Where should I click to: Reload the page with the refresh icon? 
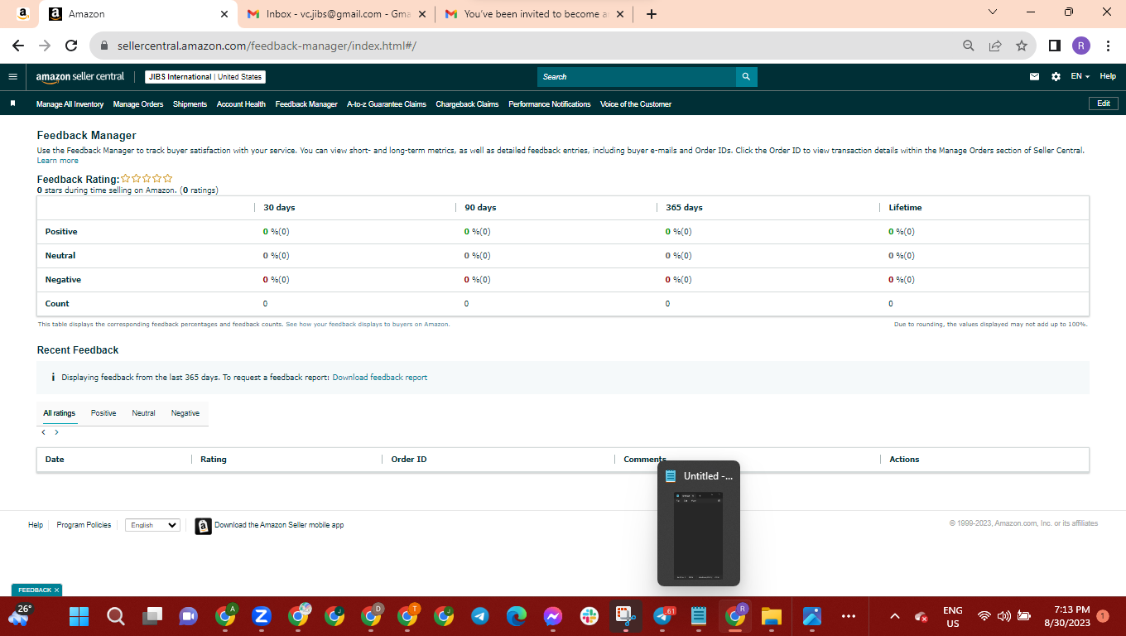pyautogui.click(x=71, y=46)
